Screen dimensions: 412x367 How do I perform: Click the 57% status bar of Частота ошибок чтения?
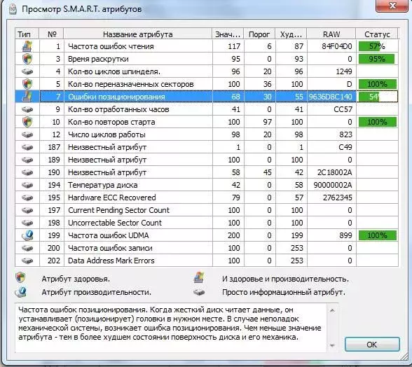click(x=377, y=46)
